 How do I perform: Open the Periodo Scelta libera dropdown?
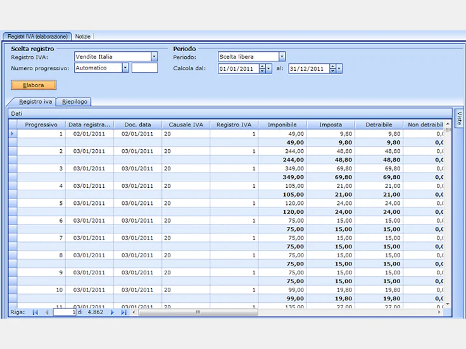pyautogui.click(x=282, y=56)
